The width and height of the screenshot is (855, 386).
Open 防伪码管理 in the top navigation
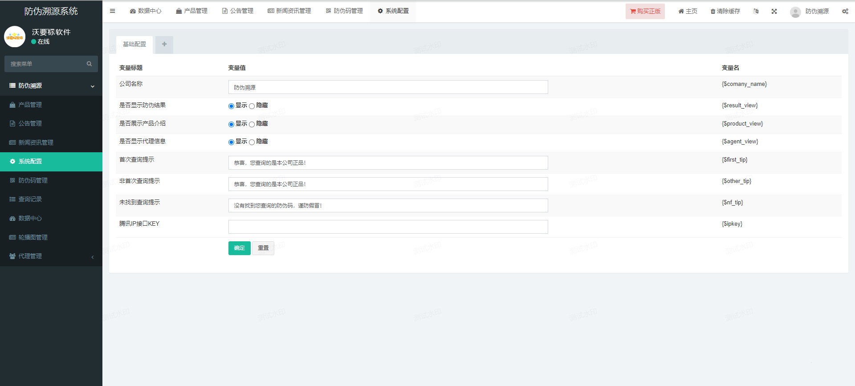tap(344, 11)
